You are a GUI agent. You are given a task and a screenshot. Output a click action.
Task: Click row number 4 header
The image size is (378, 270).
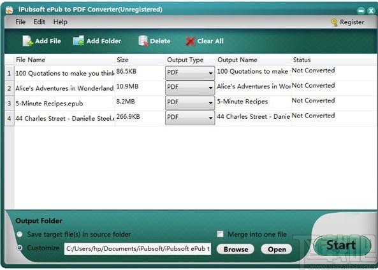(x=9, y=118)
